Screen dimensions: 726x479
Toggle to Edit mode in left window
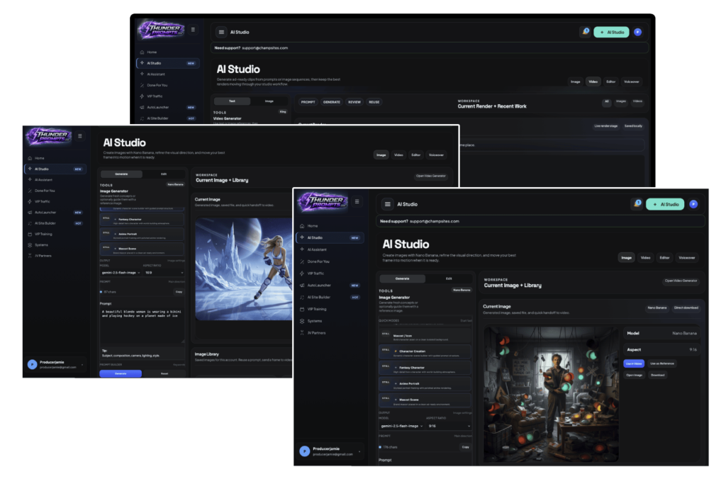pyautogui.click(x=163, y=174)
